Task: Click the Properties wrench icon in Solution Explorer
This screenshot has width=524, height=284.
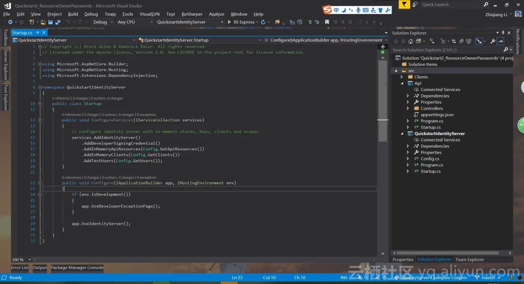Action: (493, 41)
